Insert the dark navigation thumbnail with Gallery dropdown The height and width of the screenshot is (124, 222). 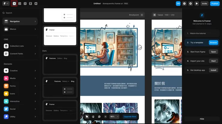click(60, 88)
